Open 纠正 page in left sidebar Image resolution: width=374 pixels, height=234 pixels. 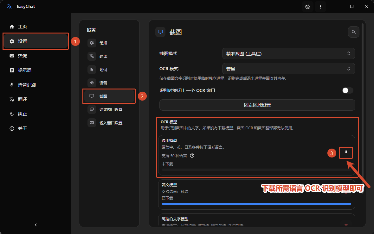pyautogui.click(x=36, y=114)
